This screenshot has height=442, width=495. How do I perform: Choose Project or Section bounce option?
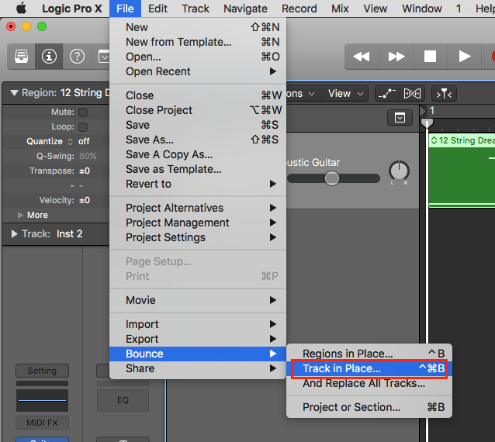[369, 407]
